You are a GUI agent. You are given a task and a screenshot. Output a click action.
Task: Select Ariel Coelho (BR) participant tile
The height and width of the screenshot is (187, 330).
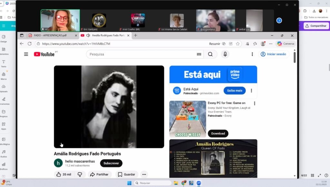click(x=138, y=20)
